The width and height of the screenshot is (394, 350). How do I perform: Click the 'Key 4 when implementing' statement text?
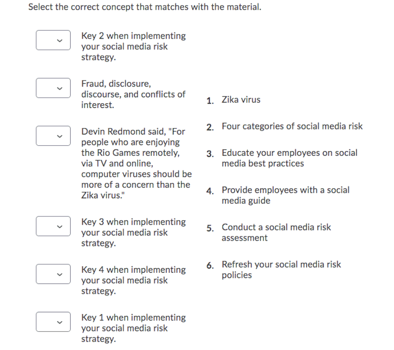click(x=133, y=280)
